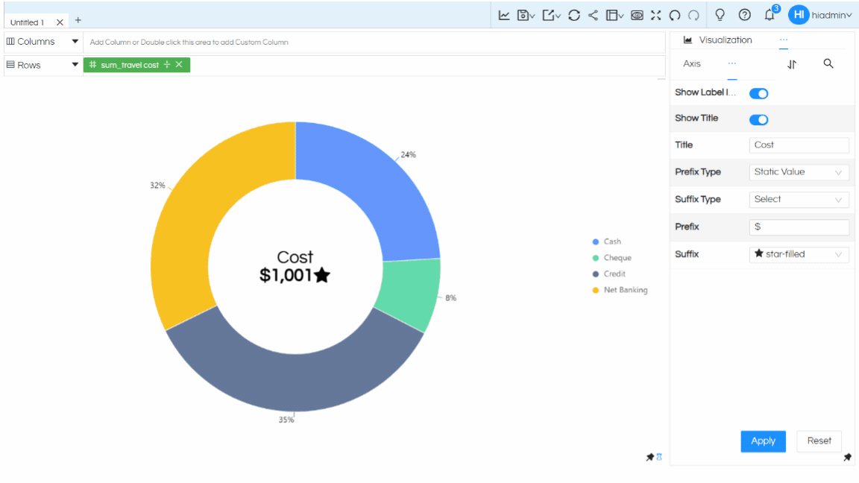Toggle fullscreen with expand arrows icon
The width and height of the screenshot is (859, 483).
click(655, 16)
